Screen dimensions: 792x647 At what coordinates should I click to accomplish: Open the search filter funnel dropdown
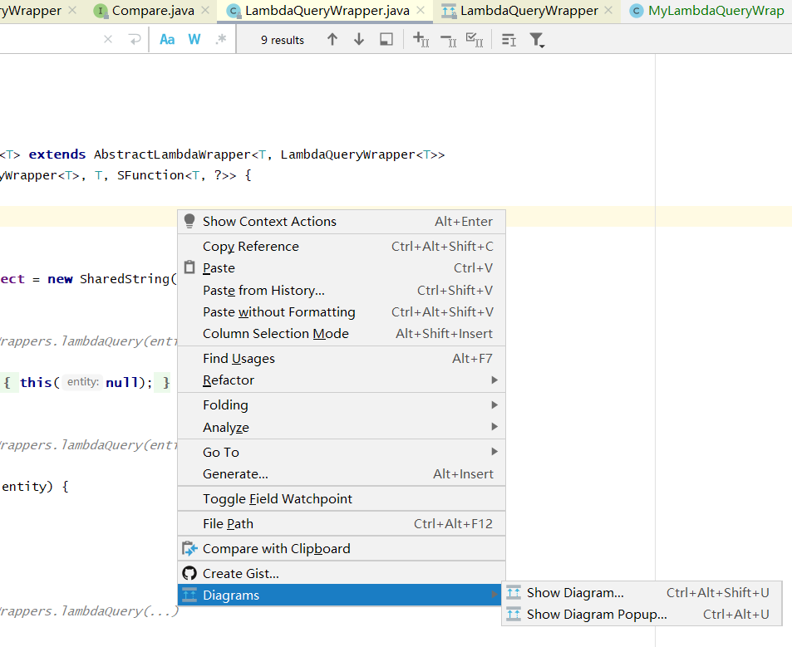click(537, 40)
